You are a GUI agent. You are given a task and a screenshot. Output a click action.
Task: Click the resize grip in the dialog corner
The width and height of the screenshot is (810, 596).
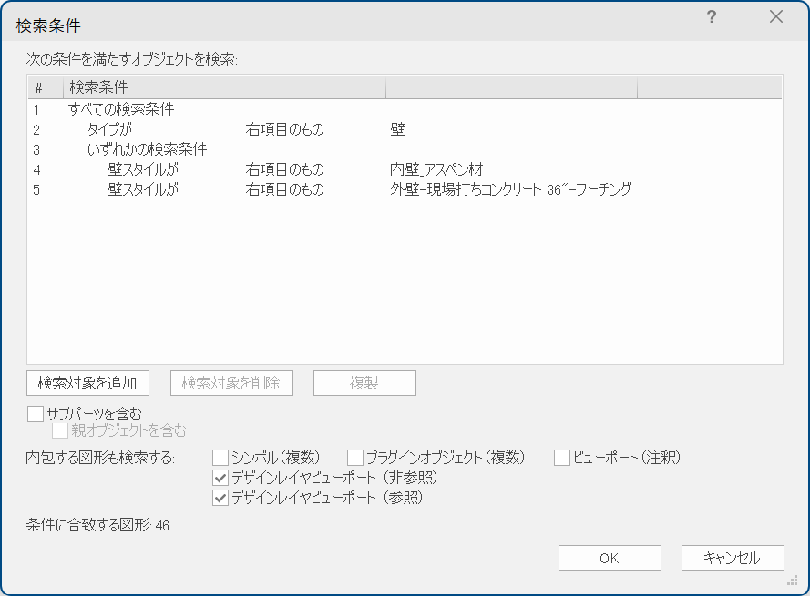792,580
